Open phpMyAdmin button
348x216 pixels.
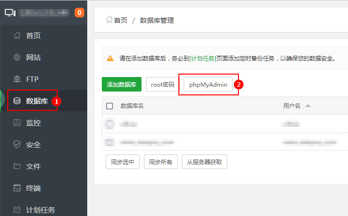click(208, 84)
